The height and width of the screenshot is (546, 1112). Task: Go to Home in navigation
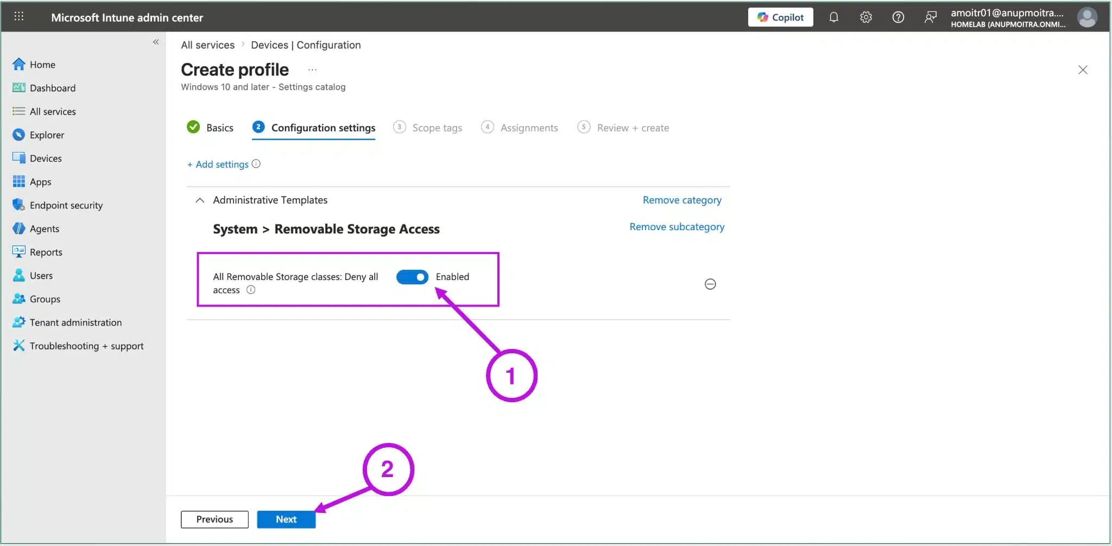tap(42, 64)
